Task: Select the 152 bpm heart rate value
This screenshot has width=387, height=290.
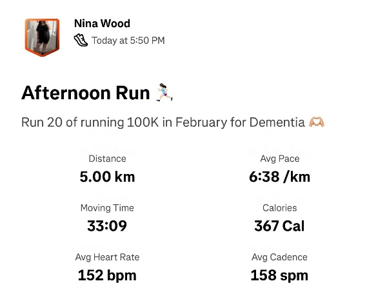Action: [x=107, y=276]
